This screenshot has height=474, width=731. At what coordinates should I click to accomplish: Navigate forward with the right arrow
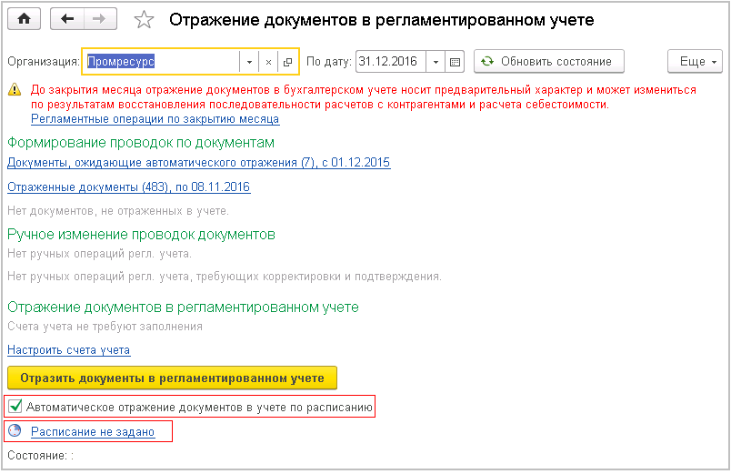pyautogui.click(x=100, y=19)
